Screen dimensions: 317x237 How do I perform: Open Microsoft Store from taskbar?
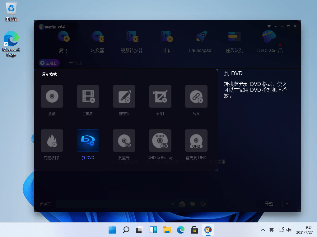point(194,230)
